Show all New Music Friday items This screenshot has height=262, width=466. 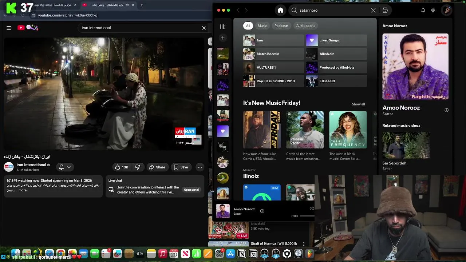coord(358,104)
